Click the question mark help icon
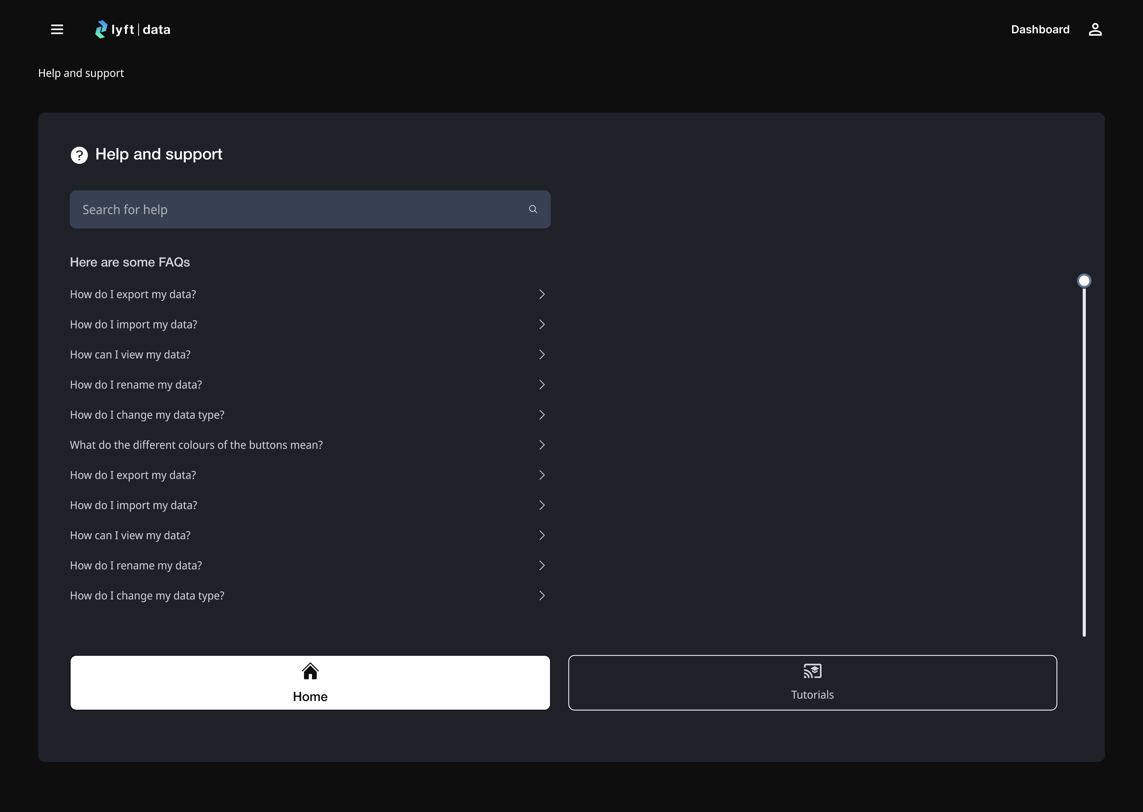Screen dimensions: 1143x812 (x=79, y=155)
